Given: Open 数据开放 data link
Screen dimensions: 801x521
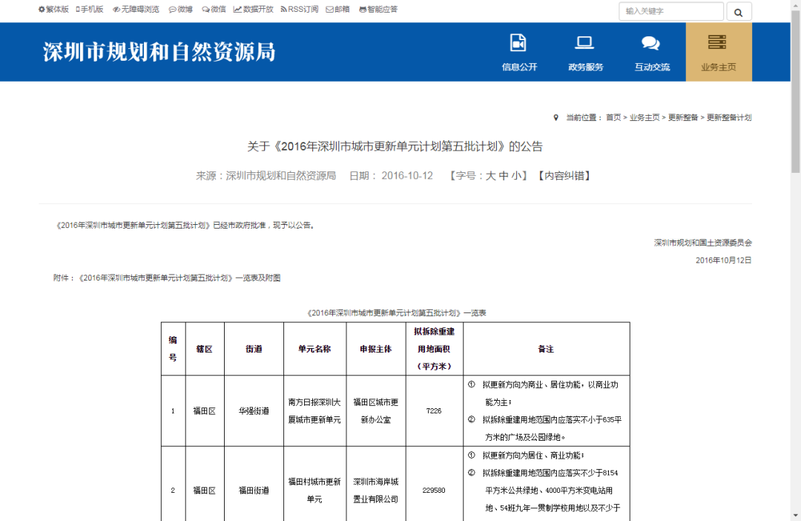Looking at the screenshot, I should [253, 10].
